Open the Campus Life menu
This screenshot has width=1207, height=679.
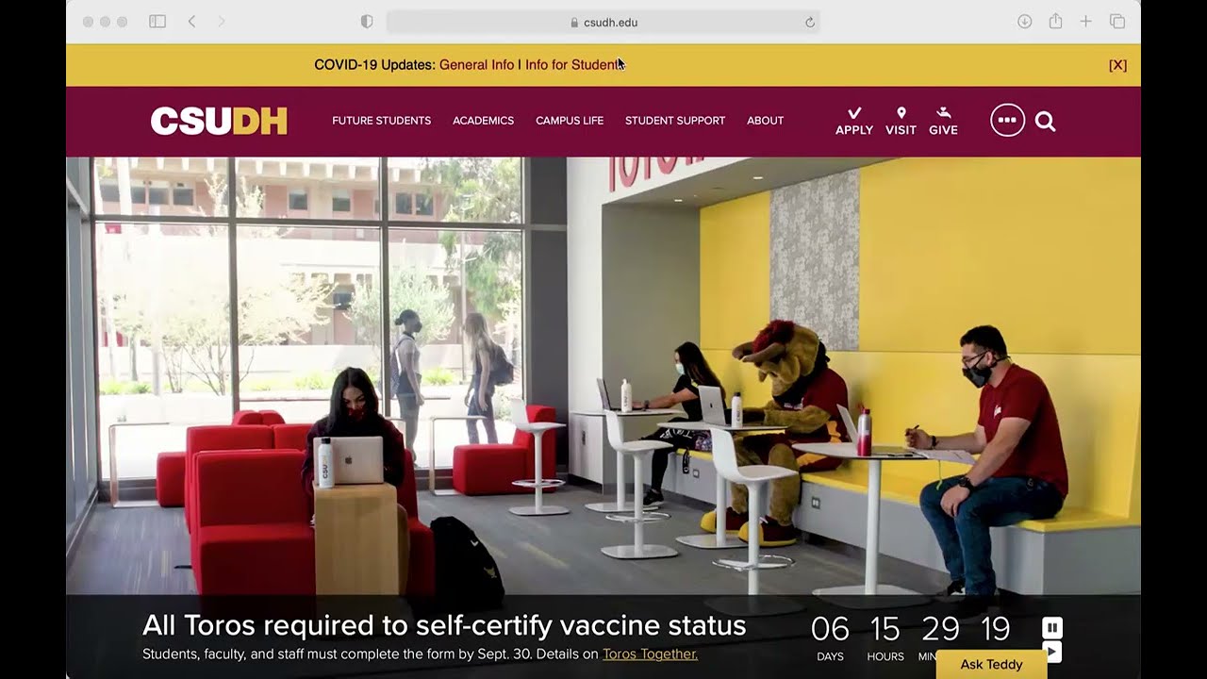[x=570, y=121]
